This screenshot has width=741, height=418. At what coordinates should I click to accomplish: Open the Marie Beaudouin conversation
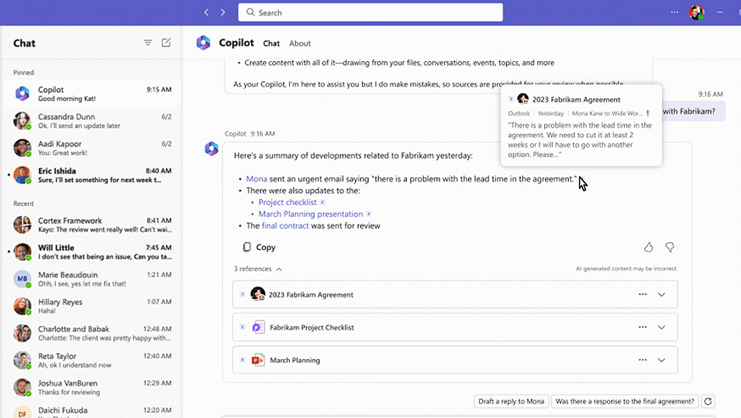(x=92, y=279)
